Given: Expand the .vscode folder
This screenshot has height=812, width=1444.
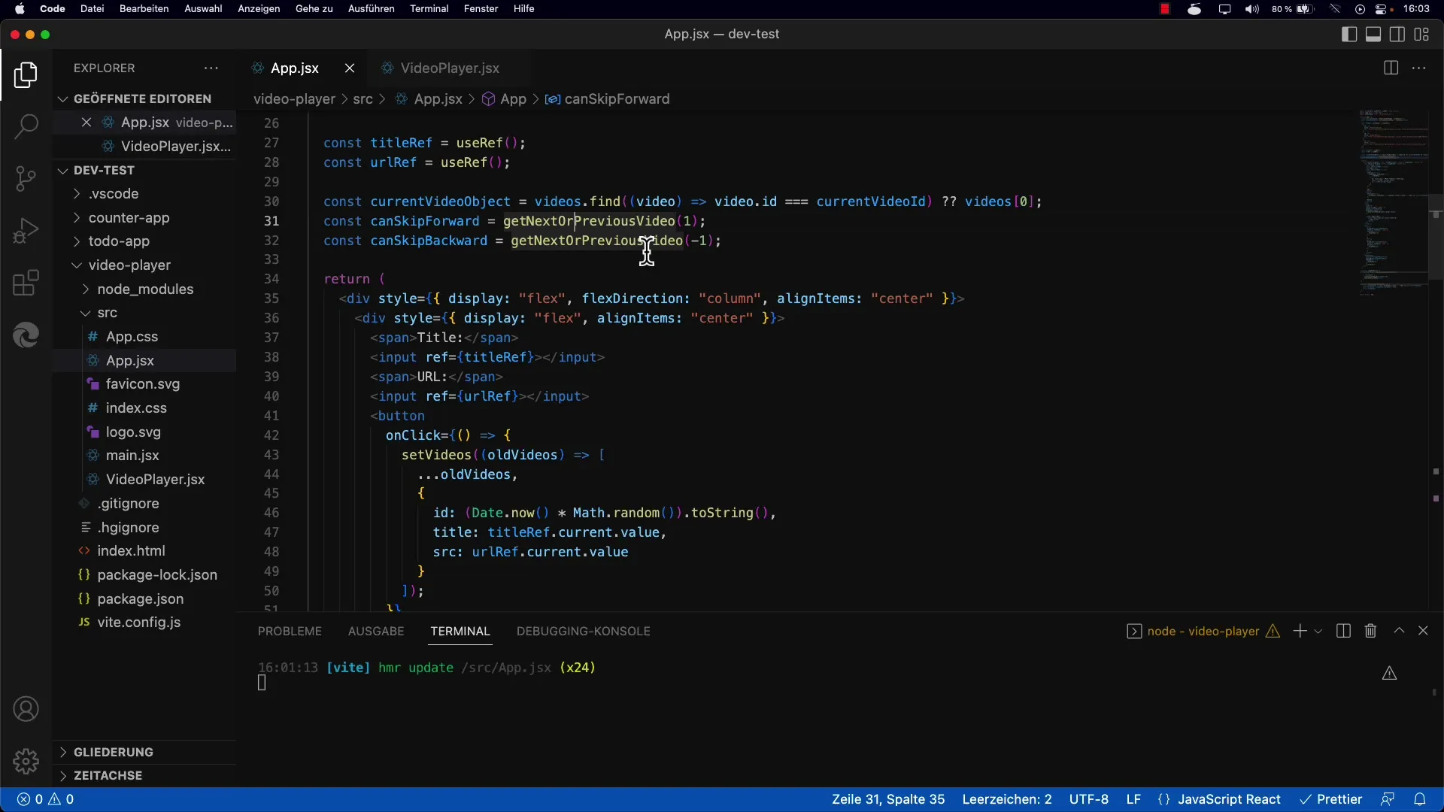Looking at the screenshot, I should (114, 193).
